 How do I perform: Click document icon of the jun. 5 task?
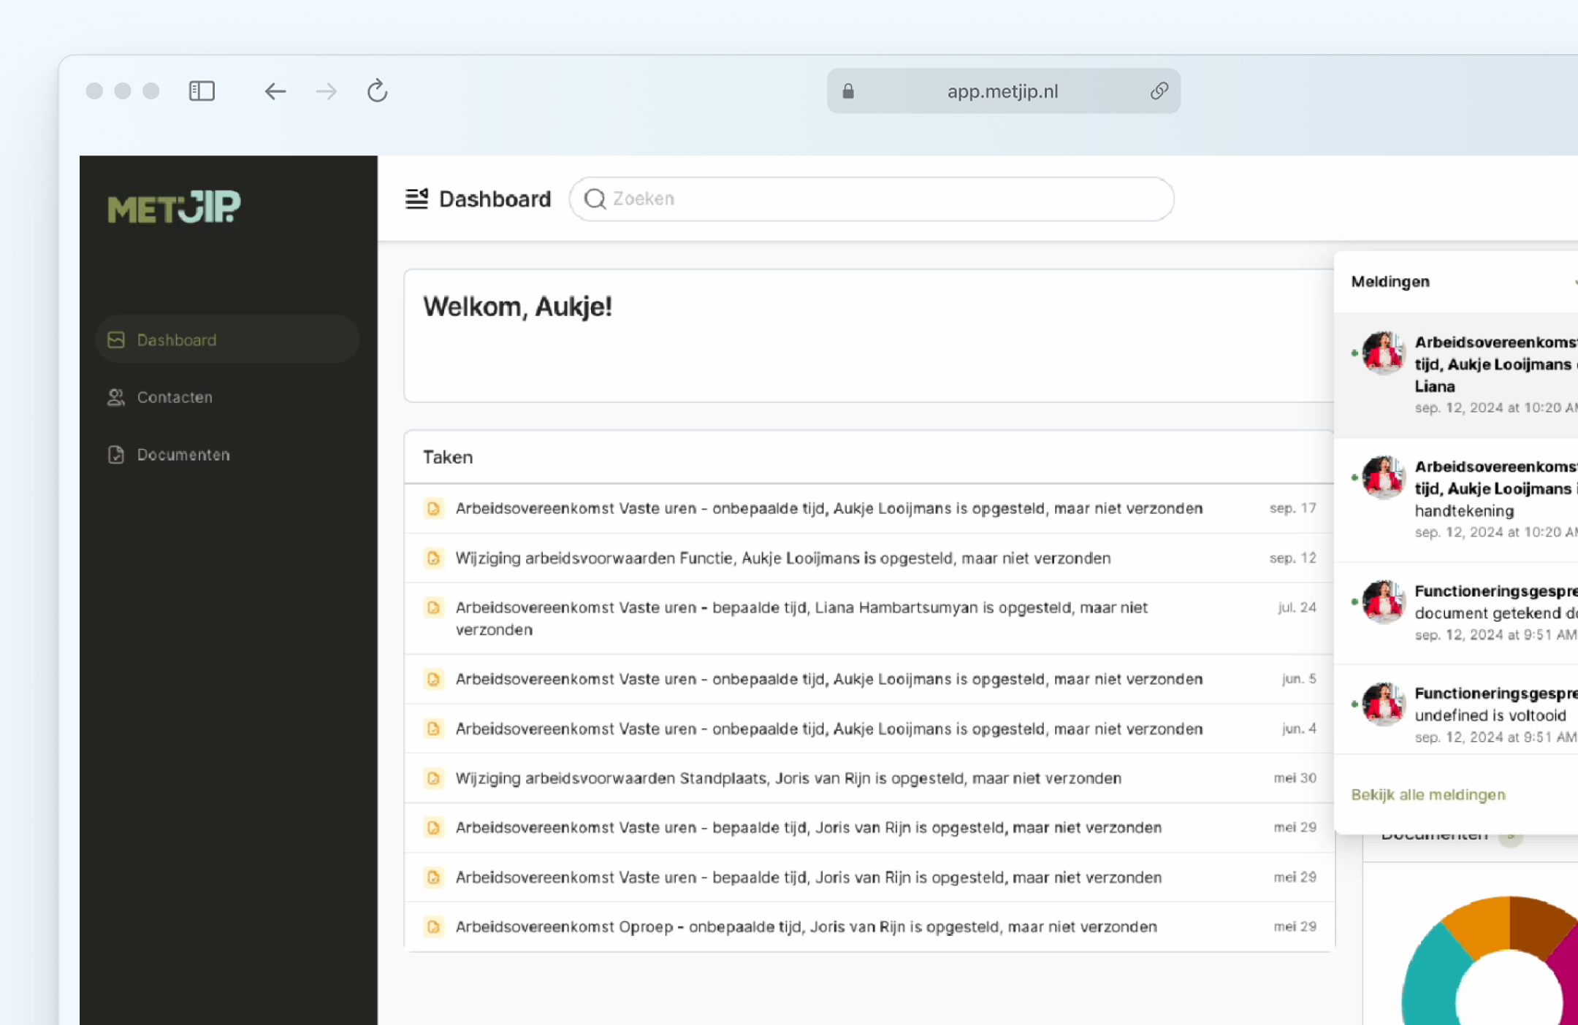[433, 680]
